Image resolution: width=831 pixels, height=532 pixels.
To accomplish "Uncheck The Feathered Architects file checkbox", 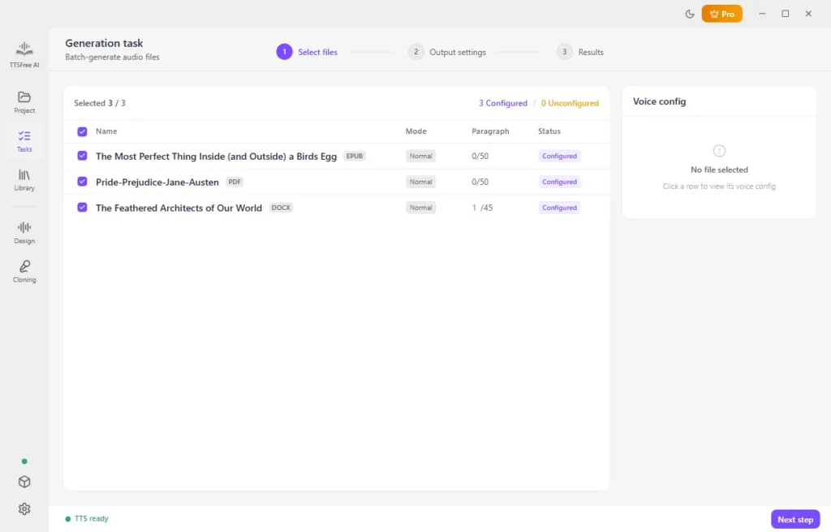I will click(82, 207).
